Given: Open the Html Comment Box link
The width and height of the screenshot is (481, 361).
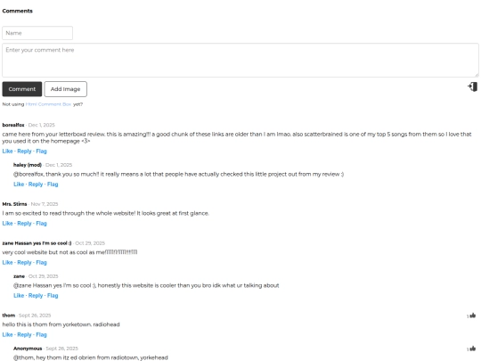Looking at the screenshot, I should [x=48, y=104].
